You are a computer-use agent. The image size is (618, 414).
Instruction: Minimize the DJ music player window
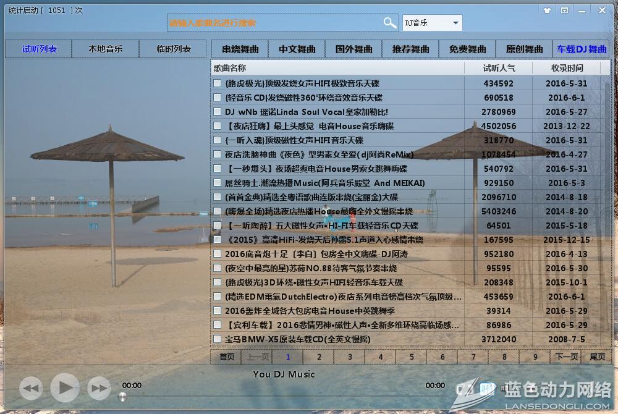(x=583, y=11)
